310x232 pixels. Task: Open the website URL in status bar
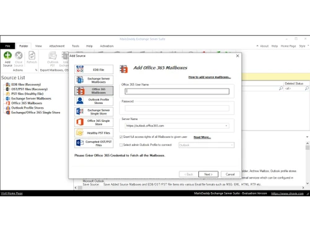[287, 194]
